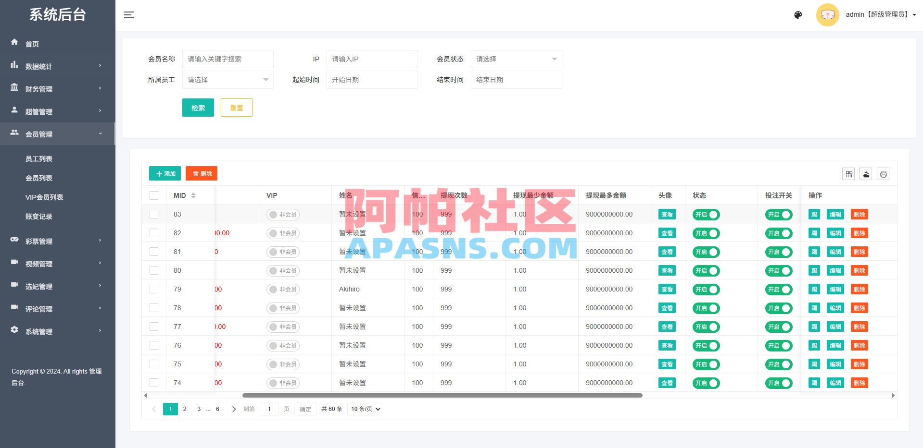Viewport: 923px width, 448px height.
Task: Click the 会员名称 keyword search field
Action: tap(228, 59)
